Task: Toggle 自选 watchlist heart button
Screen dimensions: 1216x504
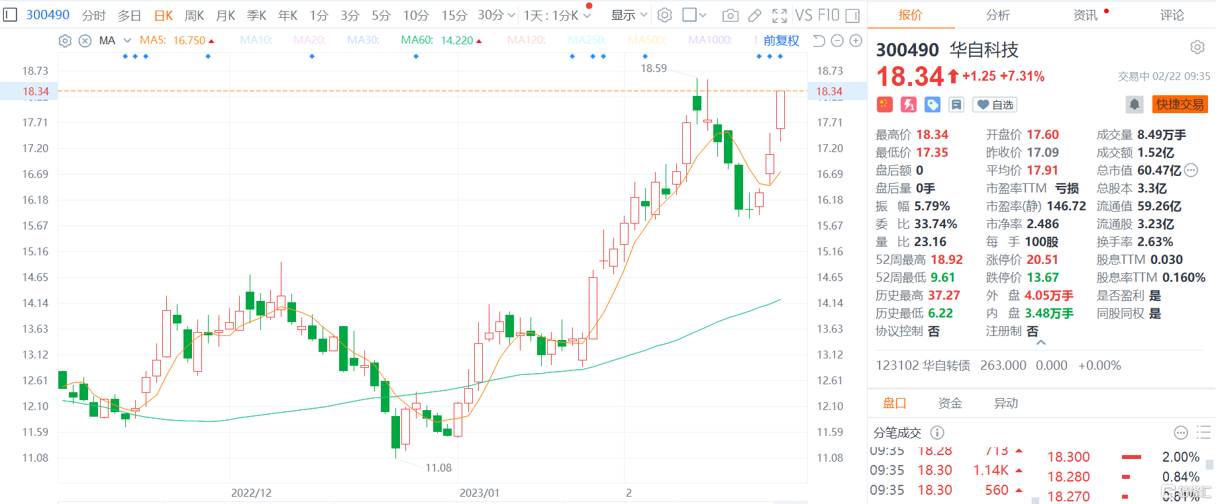Action: click(x=995, y=105)
